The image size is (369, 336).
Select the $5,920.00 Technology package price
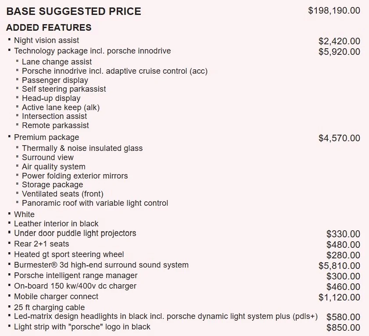tap(339, 52)
